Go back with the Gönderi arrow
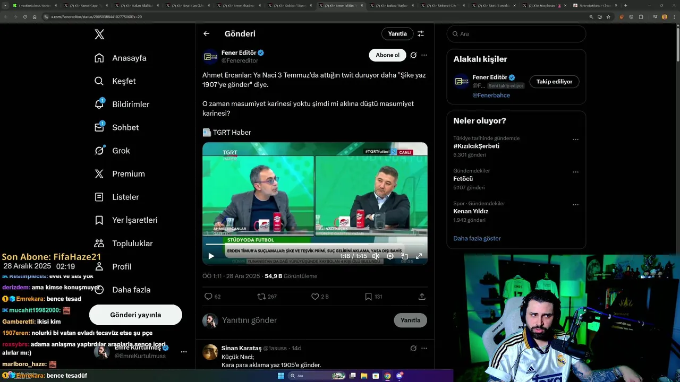The width and height of the screenshot is (680, 382). 206,33
